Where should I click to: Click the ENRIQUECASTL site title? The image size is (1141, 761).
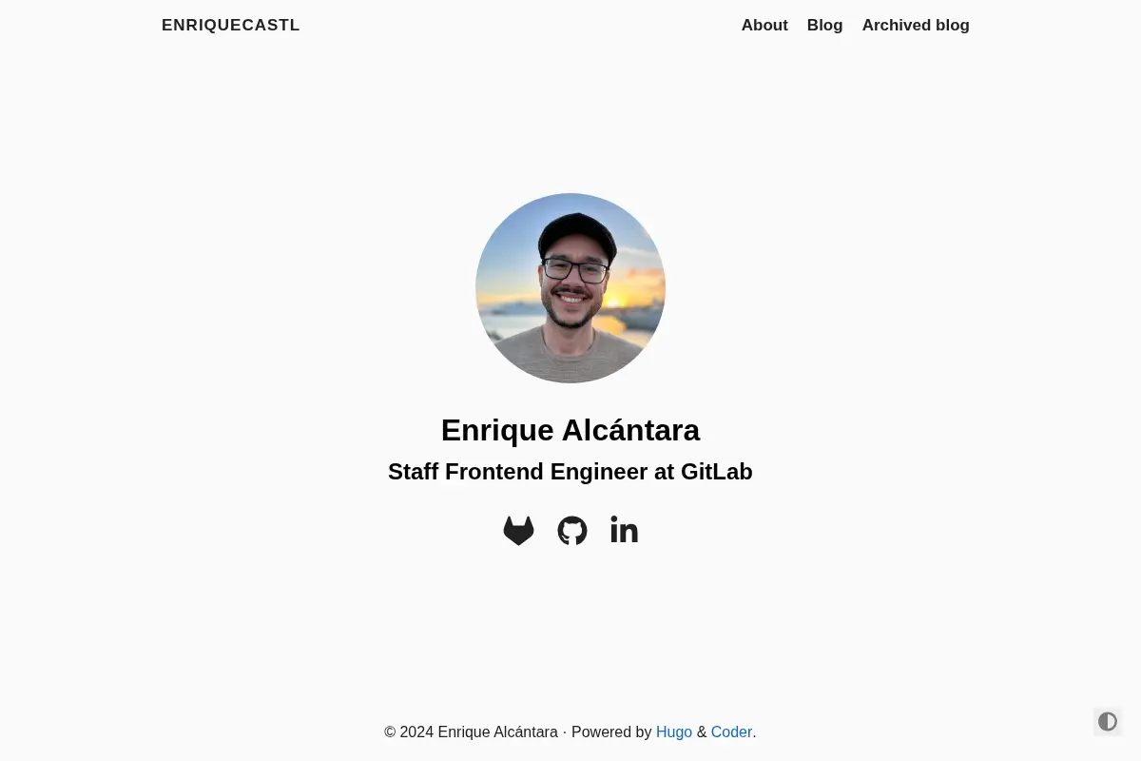pos(231,26)
